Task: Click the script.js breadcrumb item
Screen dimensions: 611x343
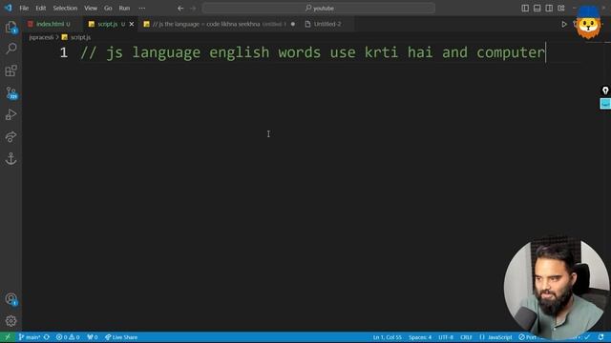Action: 76,37
